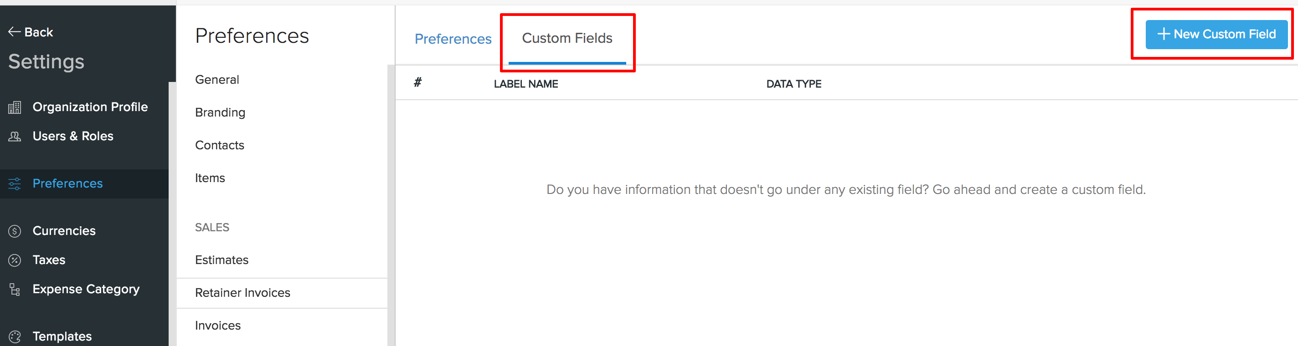This screenshot has height=346, width=1298.
Task: Create a New Custom Field
Action: pos(1216,34)
